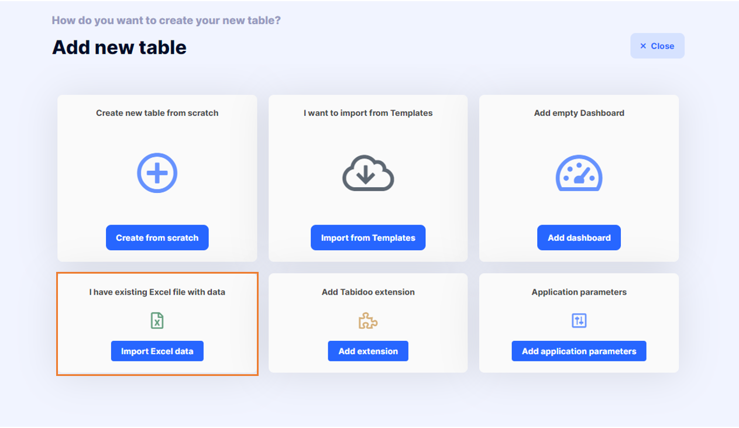The height and width of the screenshot is (428, 739).
Task: Click the "Create new table from scratch" title
Action: click(157, 113)
